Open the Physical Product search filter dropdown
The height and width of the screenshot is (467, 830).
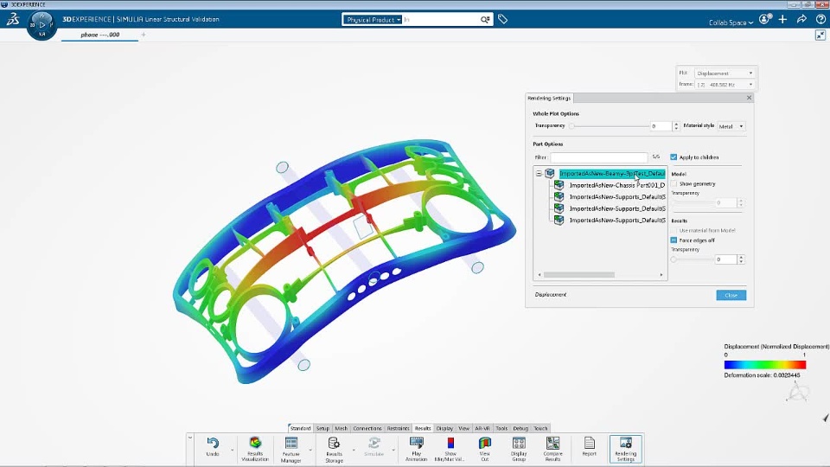[372, 20]
